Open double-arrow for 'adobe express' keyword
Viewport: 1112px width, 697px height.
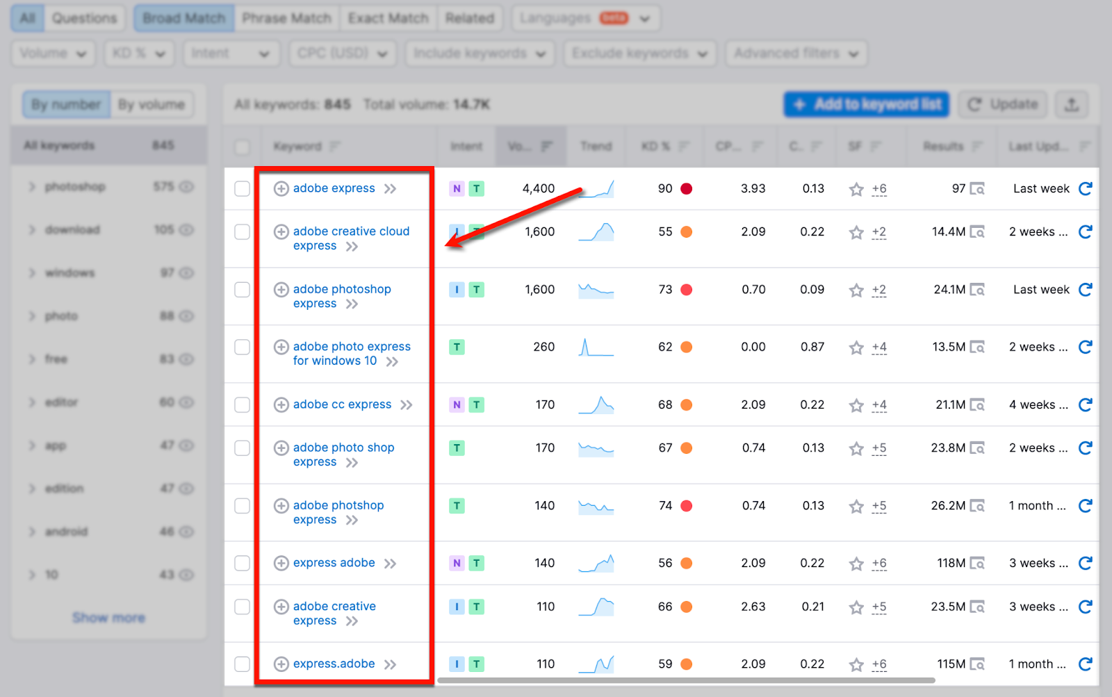pos(390,189)
